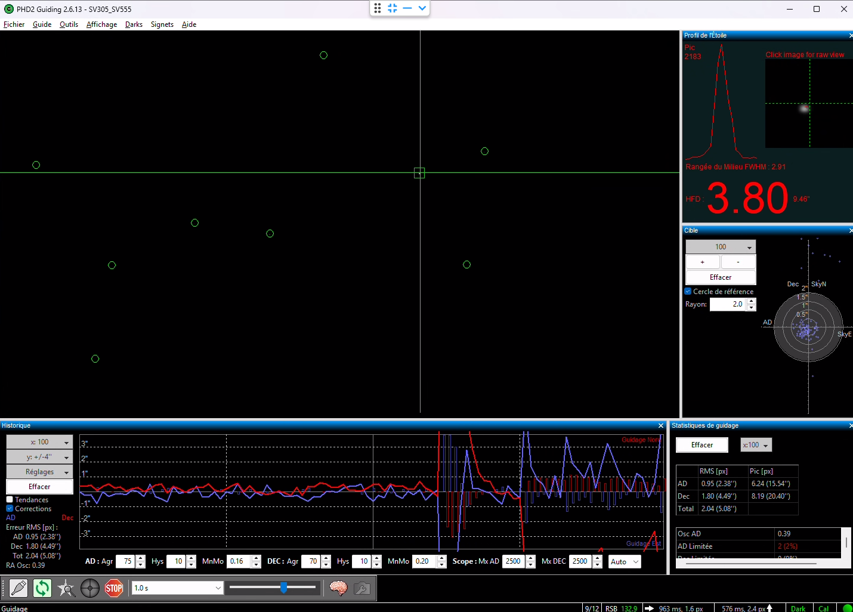
Task: Click the Statistiques panel horizontal scrollbar
Action: [750, 563]
